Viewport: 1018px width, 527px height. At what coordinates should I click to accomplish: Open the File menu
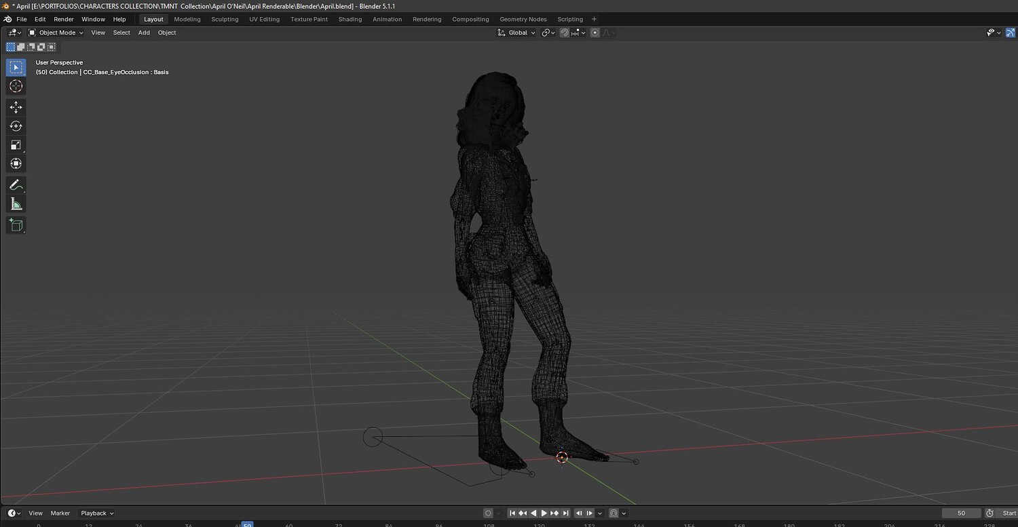coord(22,19)
